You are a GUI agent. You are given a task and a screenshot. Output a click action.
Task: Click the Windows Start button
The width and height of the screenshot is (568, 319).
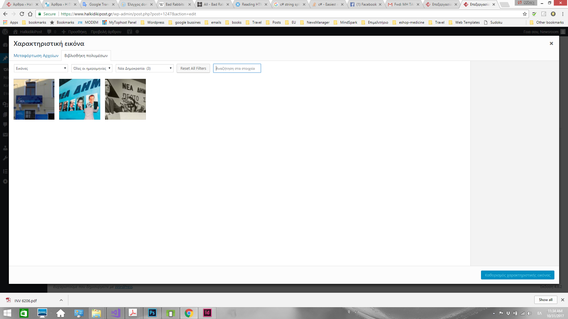(7, 313)
